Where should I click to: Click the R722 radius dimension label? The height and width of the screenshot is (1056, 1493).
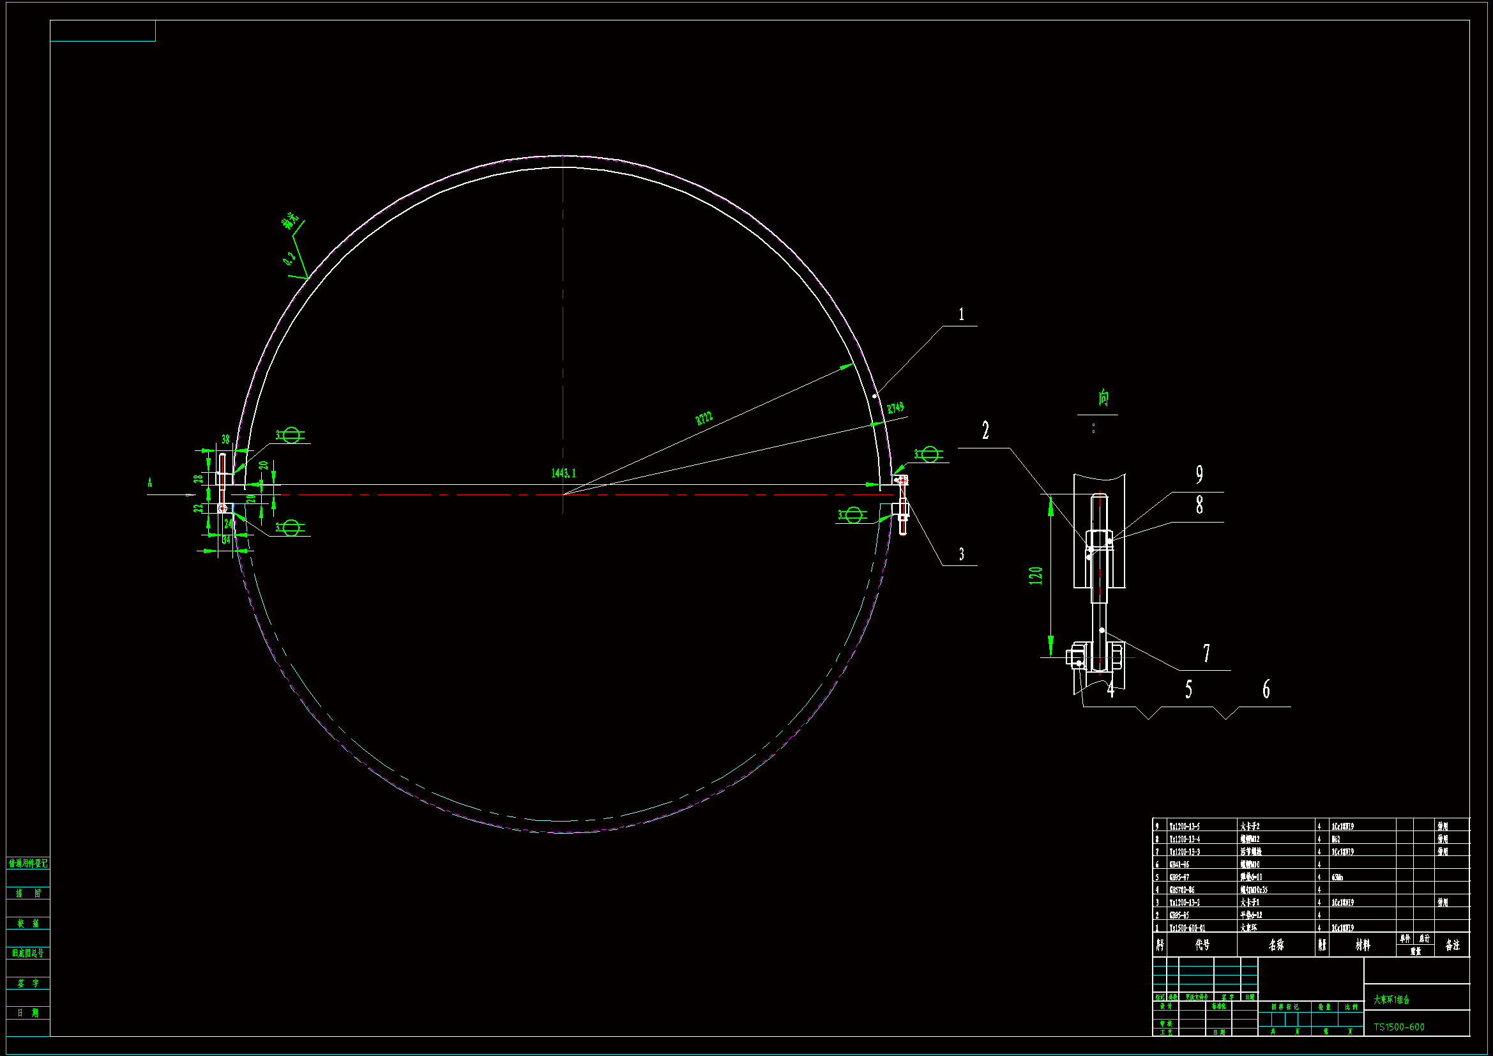704,418
